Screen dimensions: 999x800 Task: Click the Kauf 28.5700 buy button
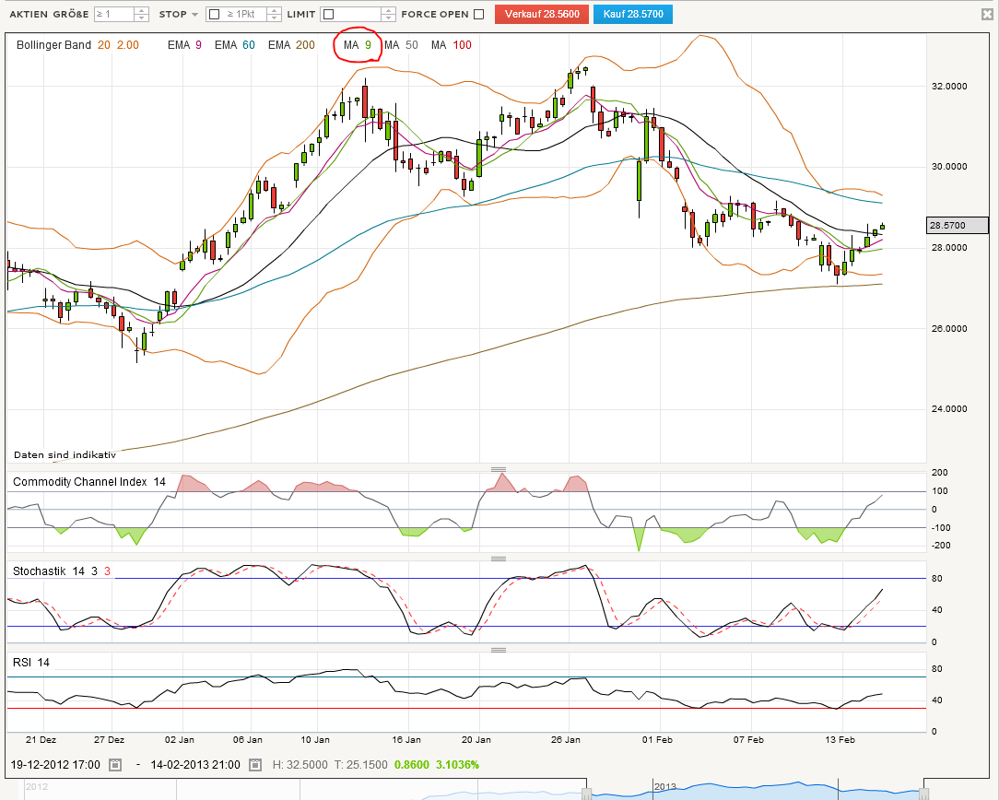632,14
